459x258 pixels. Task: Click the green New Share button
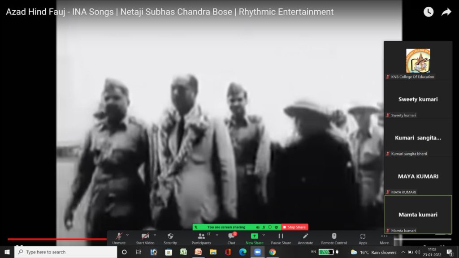(255, 238)
